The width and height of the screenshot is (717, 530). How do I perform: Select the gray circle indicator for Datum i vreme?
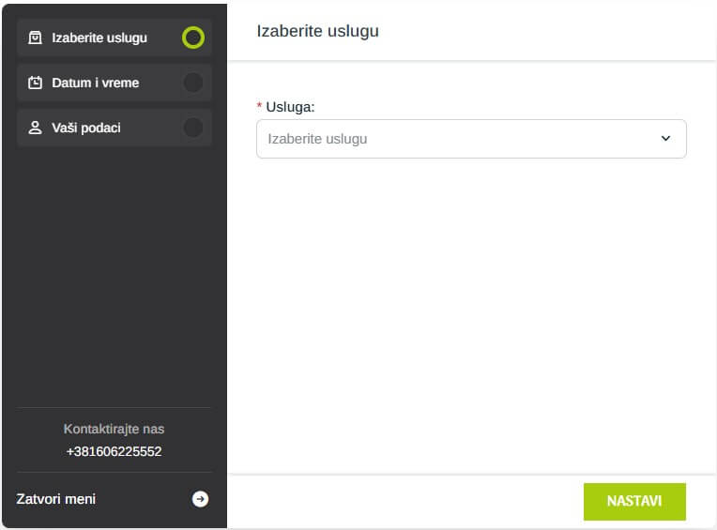(192, 83)
